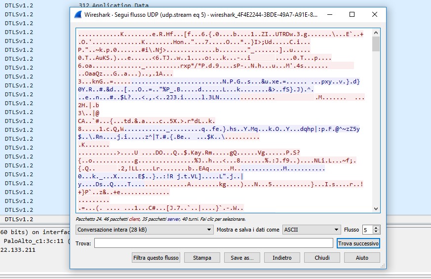Click stream line starting '3\..|@'
The image size is (431, 279).
point(88,113)
